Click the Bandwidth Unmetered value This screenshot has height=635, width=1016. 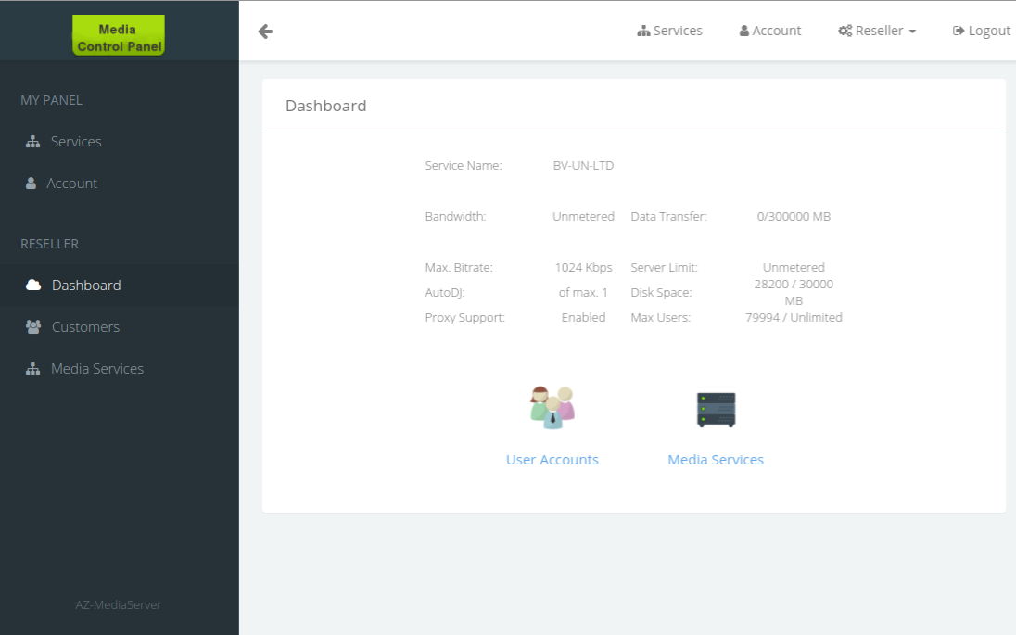[x=583, y=216]
